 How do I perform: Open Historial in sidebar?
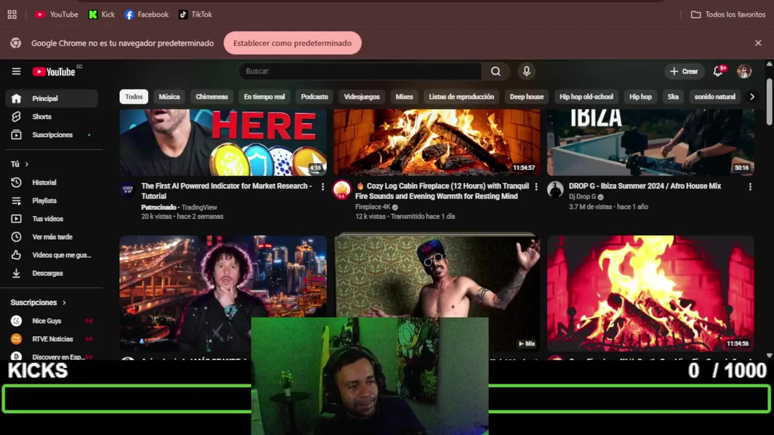[51, 182]
